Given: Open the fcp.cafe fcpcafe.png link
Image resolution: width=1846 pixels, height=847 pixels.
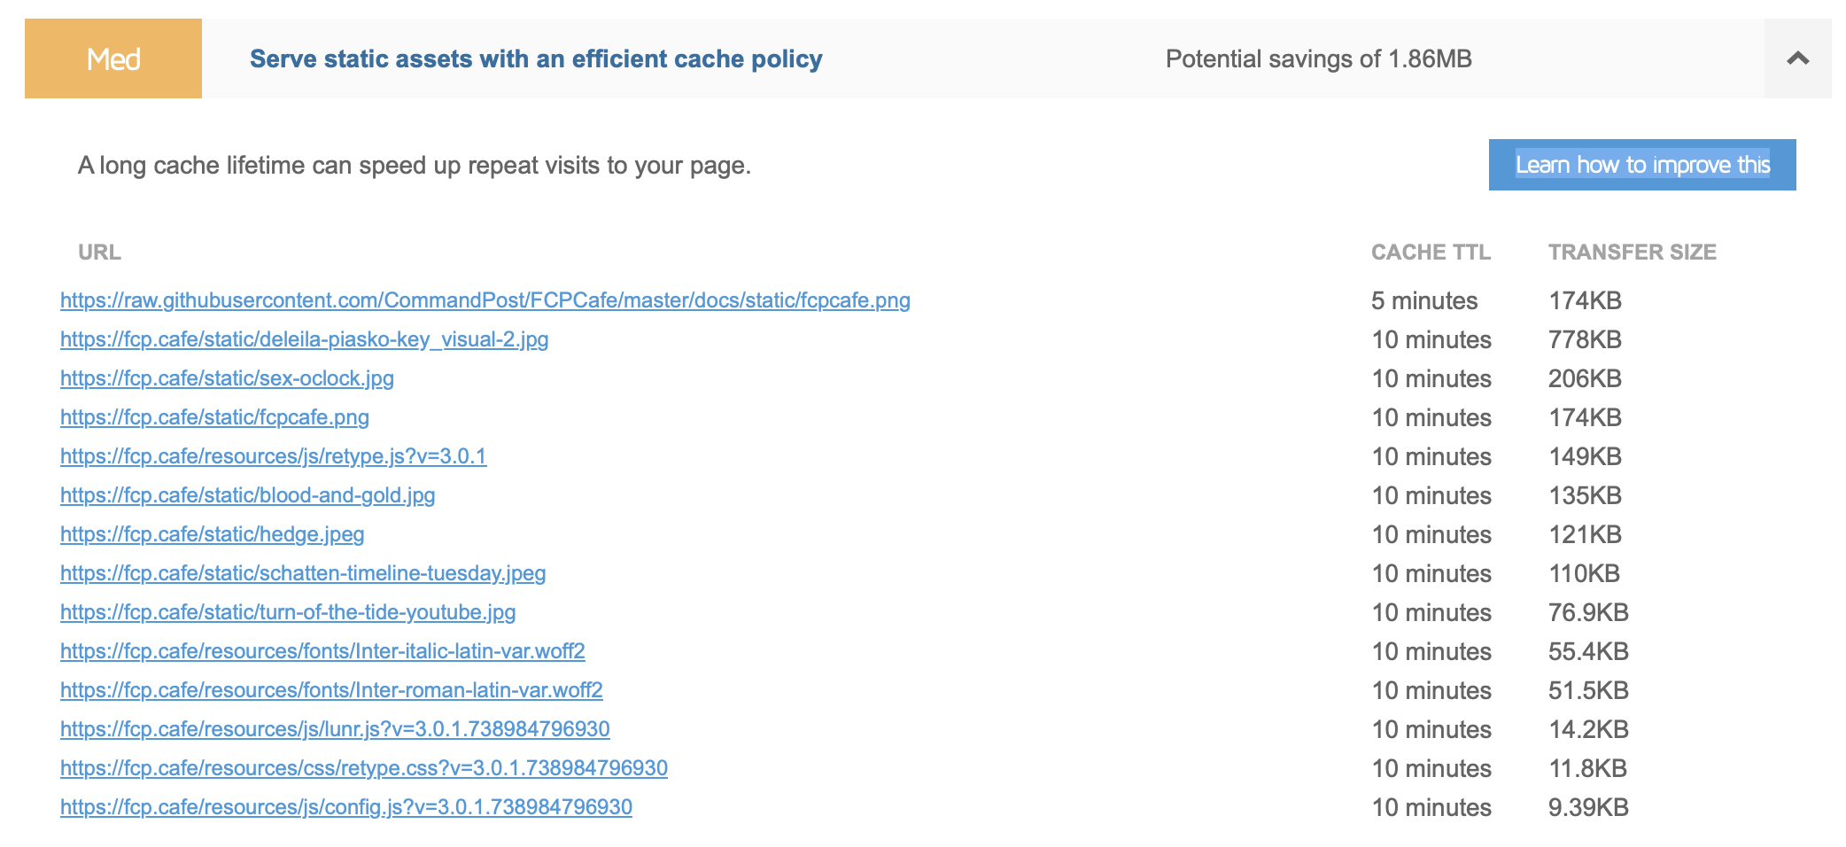Looking at the screenshot, I should click(x=213, y=417).
